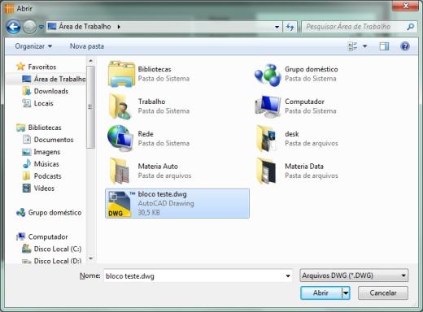Viewport: 423px width, 312px height.
Task: Click the sidebar scrollbar thumb
Action: pyautogui.click(x=91, y=107)
